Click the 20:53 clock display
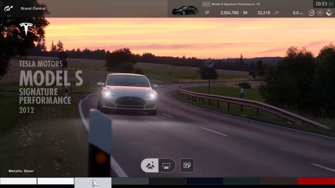The image size is (335, 188). 321,4
